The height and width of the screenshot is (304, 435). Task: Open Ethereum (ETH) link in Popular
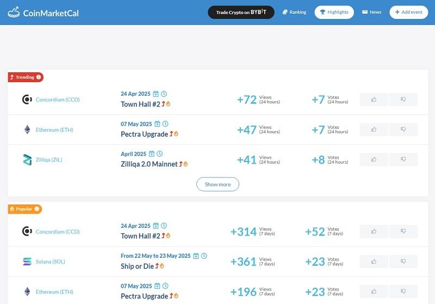tap(54, 292)
